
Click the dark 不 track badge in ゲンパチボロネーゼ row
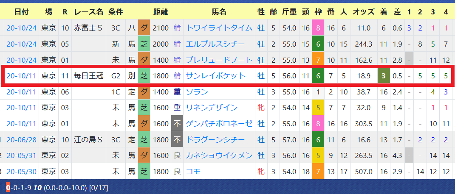coord(177,124)
